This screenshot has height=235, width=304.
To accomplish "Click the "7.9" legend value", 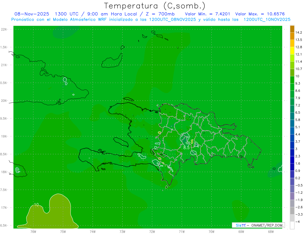I will 298,98.
